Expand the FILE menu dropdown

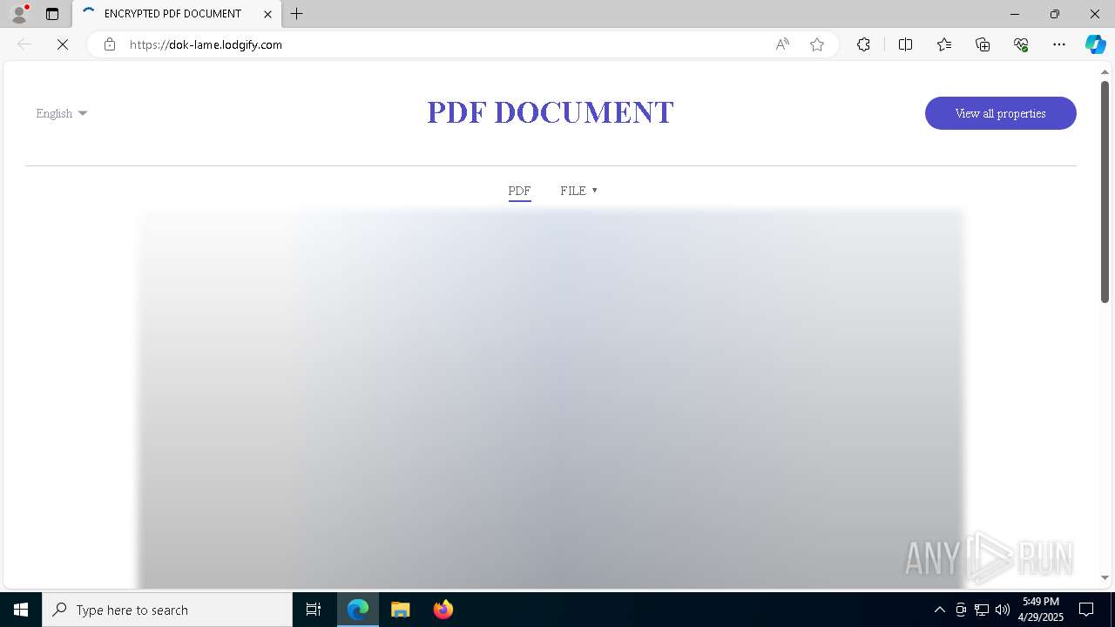click(578, 191)
